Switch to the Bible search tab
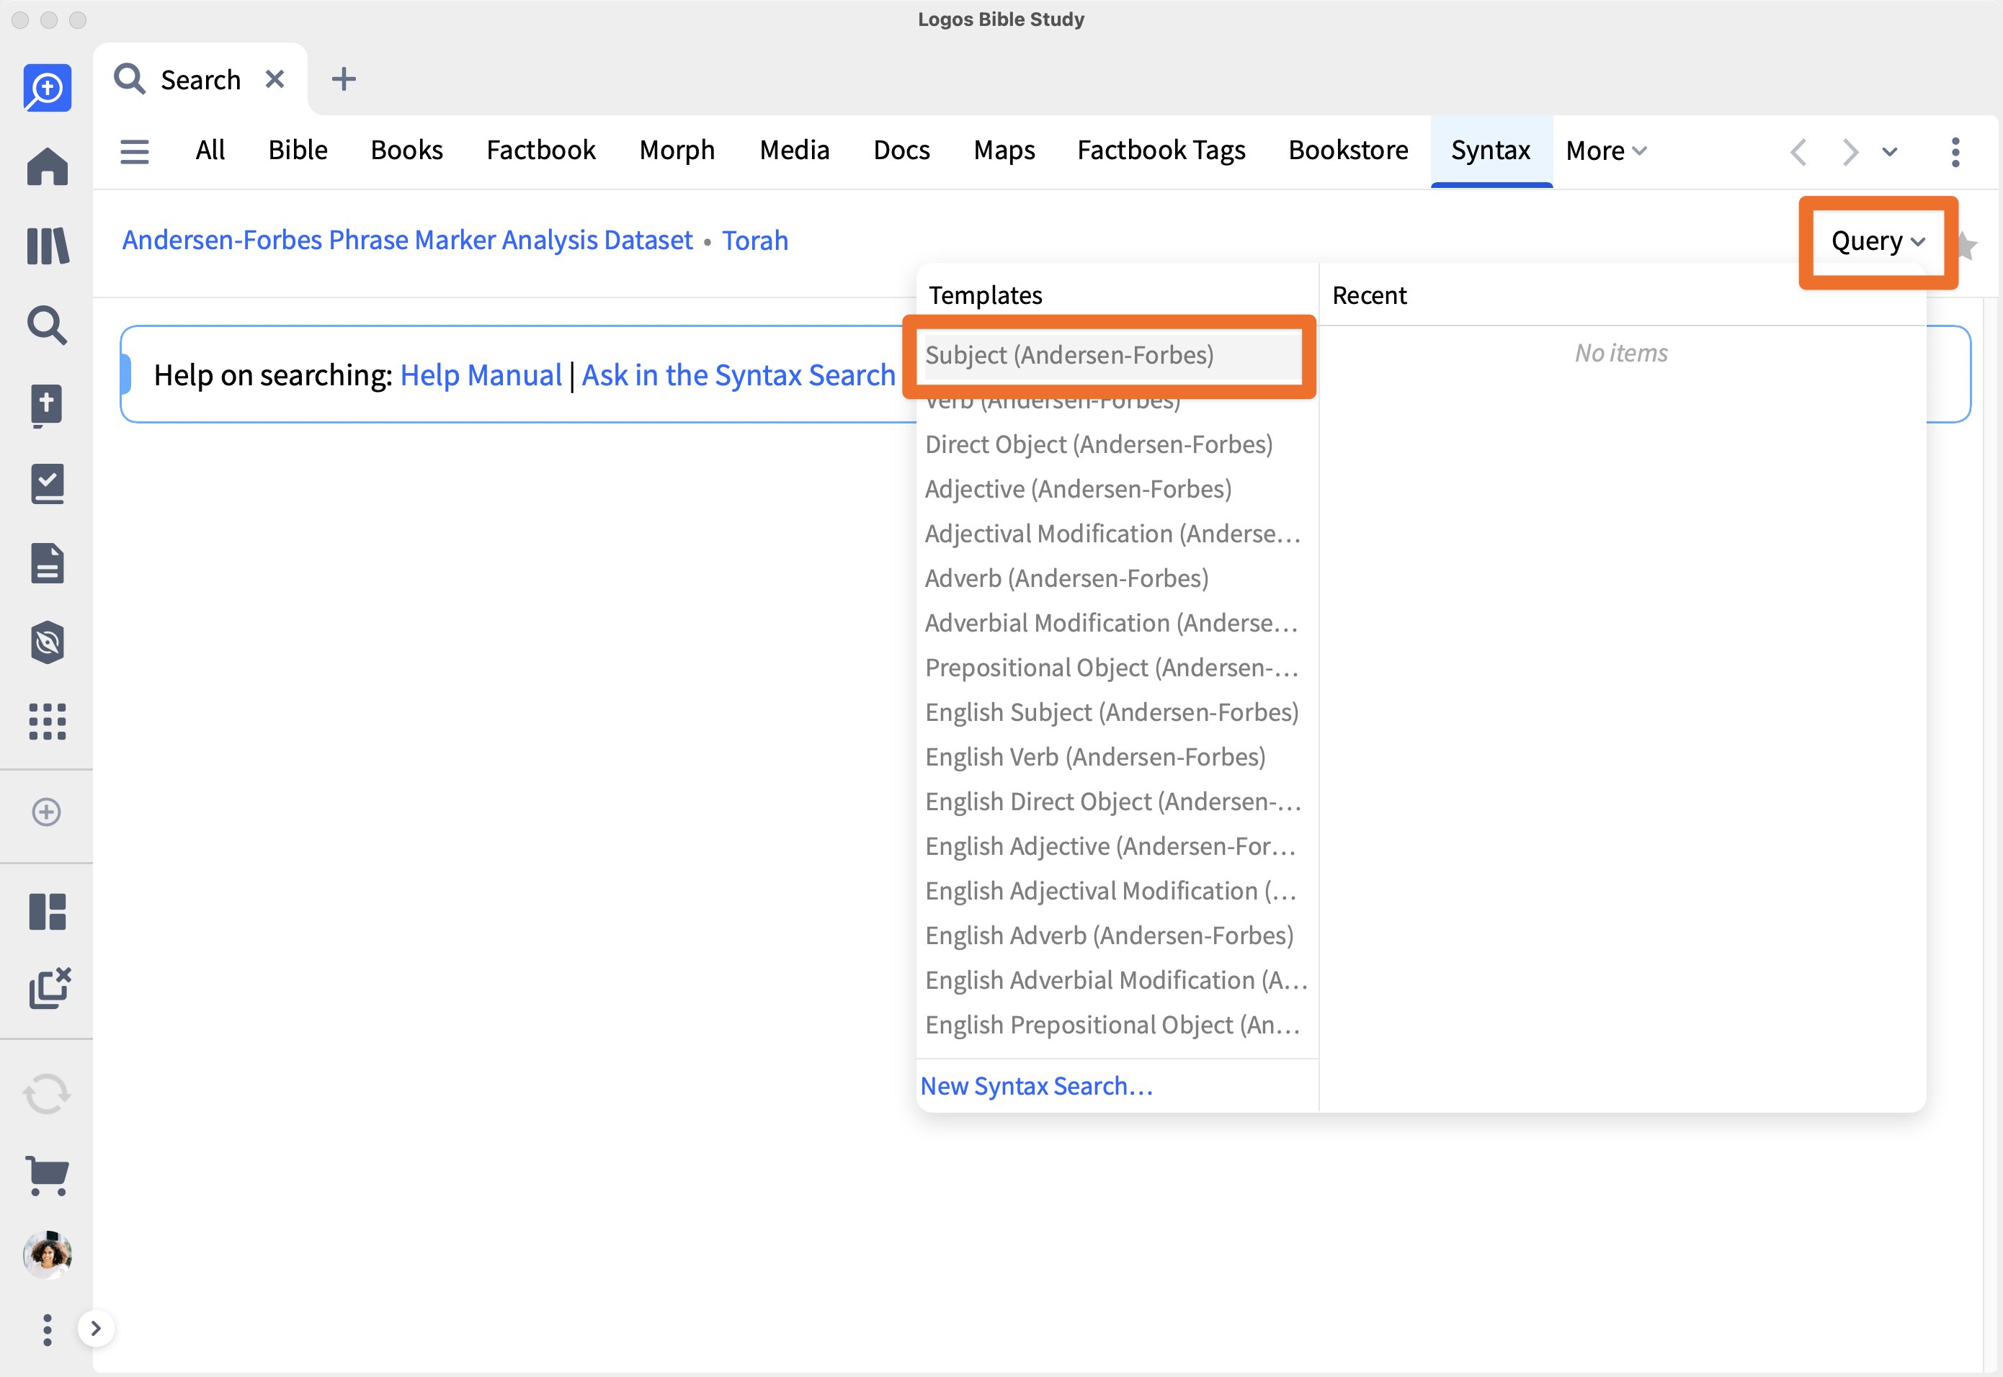This screenshot has width=2003, height=1377. pyautogui.click(x=298, y=150)
